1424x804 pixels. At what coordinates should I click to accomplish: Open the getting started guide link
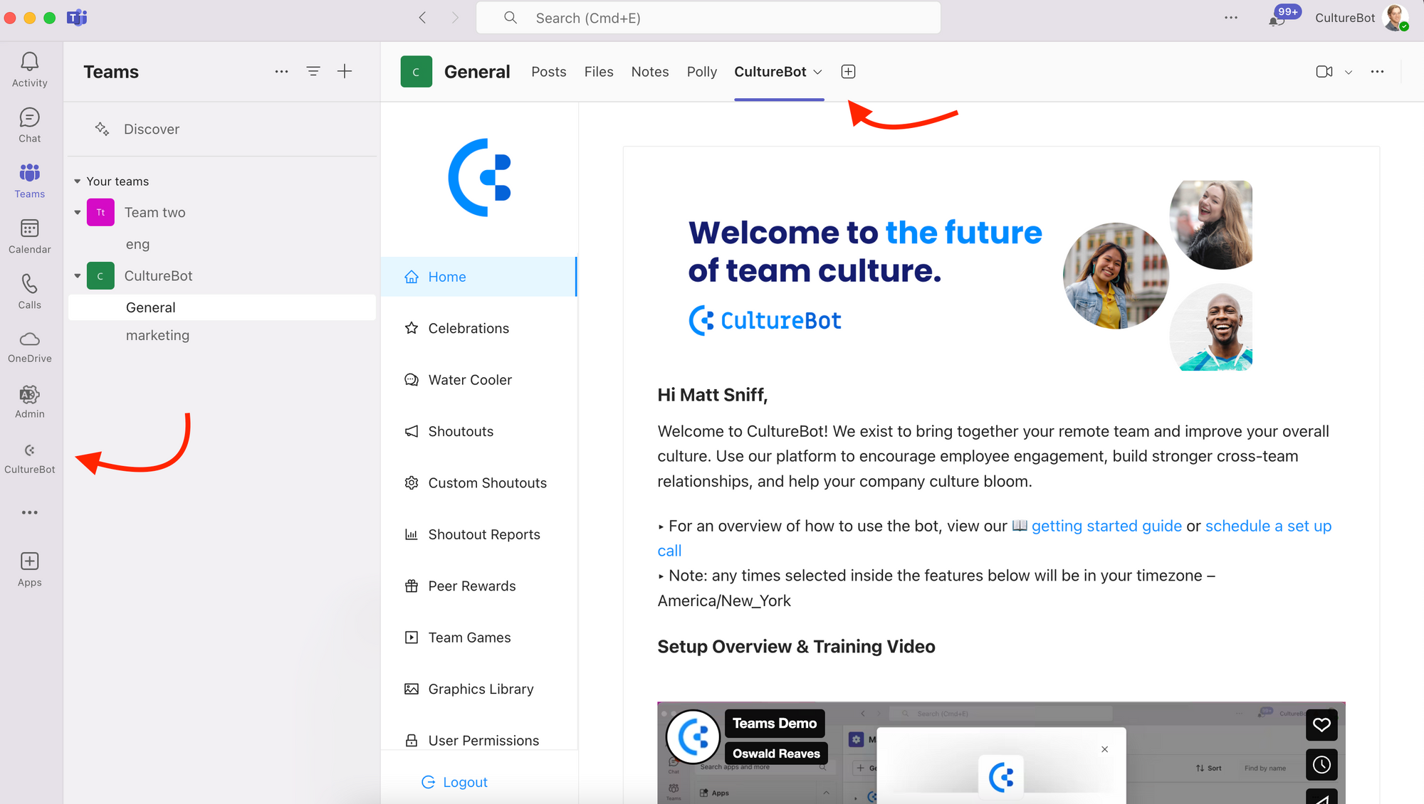[x=1106, y=526]
